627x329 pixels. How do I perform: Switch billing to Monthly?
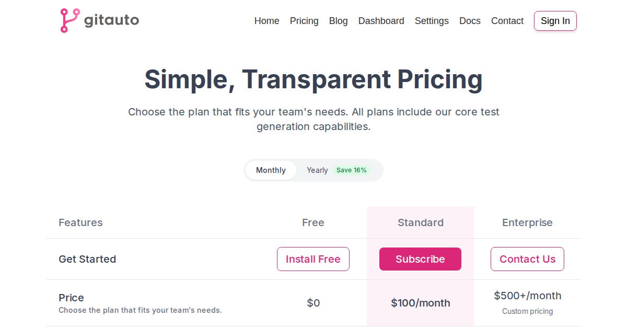pyautogui.click(x=271, y=170)
